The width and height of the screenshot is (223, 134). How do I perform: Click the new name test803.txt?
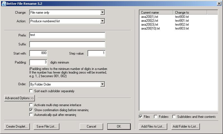(182, 28)
